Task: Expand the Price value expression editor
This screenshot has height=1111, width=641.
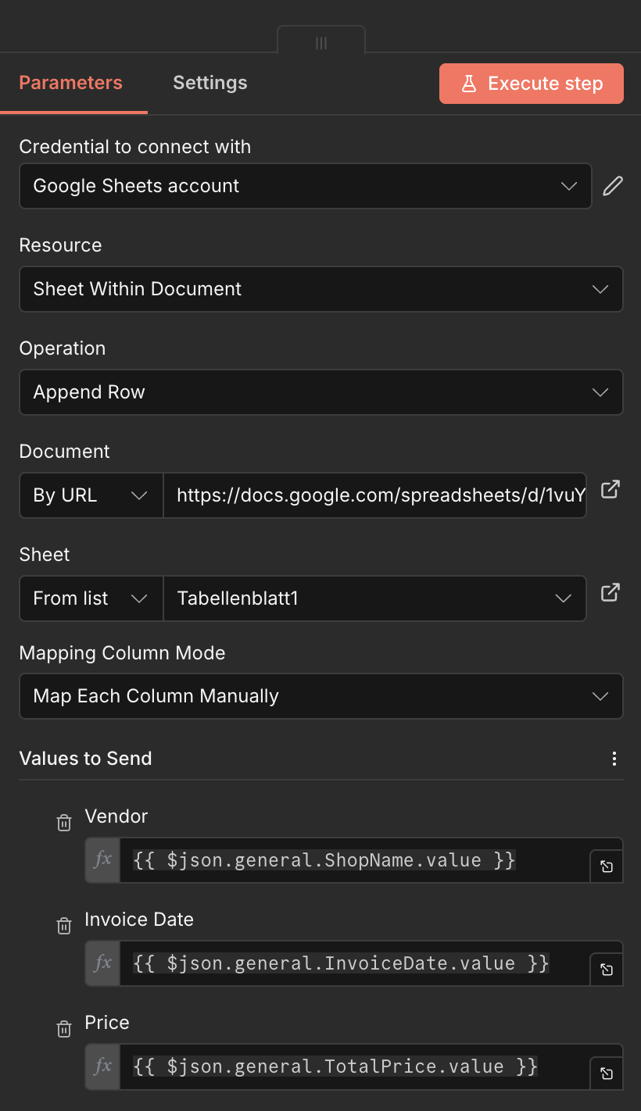Action: (x=606, y=1073)
